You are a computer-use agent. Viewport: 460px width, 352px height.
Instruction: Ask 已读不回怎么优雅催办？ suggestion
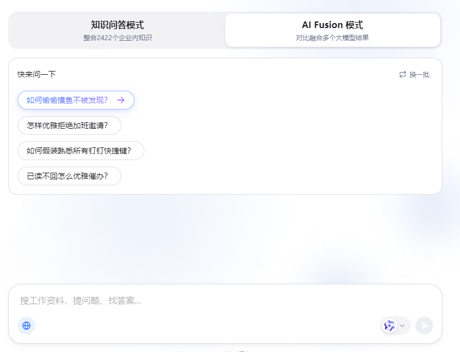click(x=69, y=176)
